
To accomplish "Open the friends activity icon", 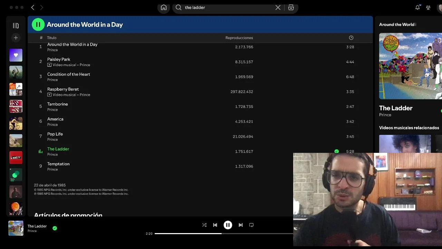I will pos(428,7).
